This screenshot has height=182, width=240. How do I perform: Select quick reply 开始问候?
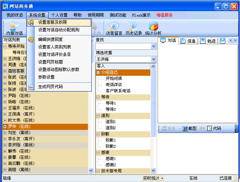point(114,78)
